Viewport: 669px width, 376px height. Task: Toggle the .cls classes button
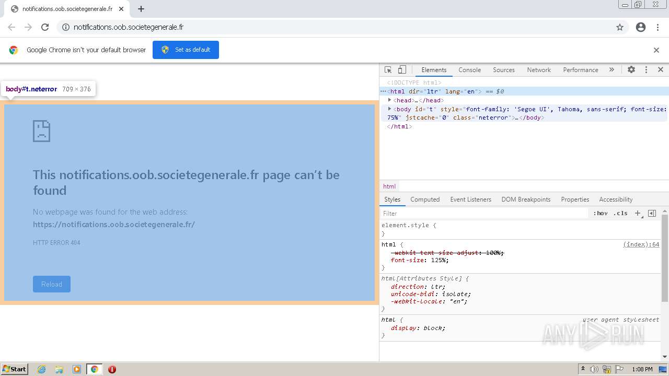620,213
